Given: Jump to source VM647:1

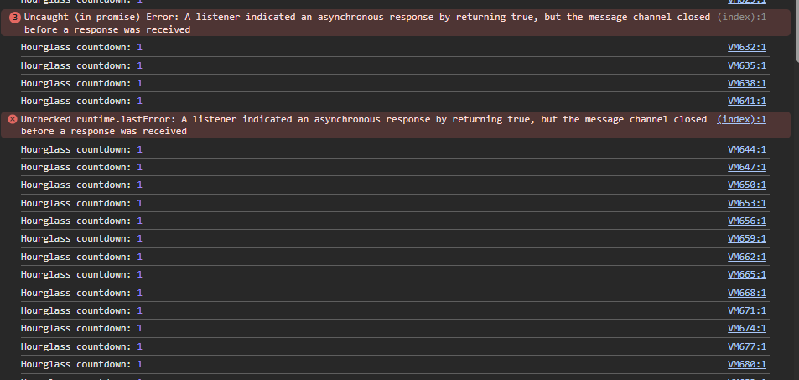Looking at the screenshot, I should [746, 167].
